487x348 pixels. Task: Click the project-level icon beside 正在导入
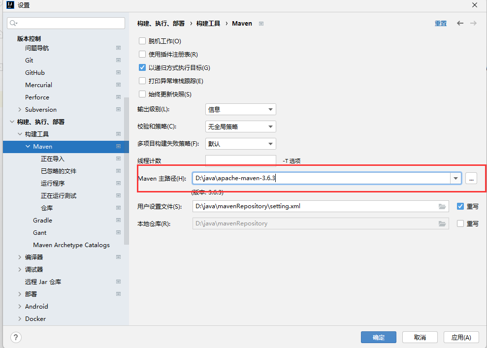click(x=118, y=158)
